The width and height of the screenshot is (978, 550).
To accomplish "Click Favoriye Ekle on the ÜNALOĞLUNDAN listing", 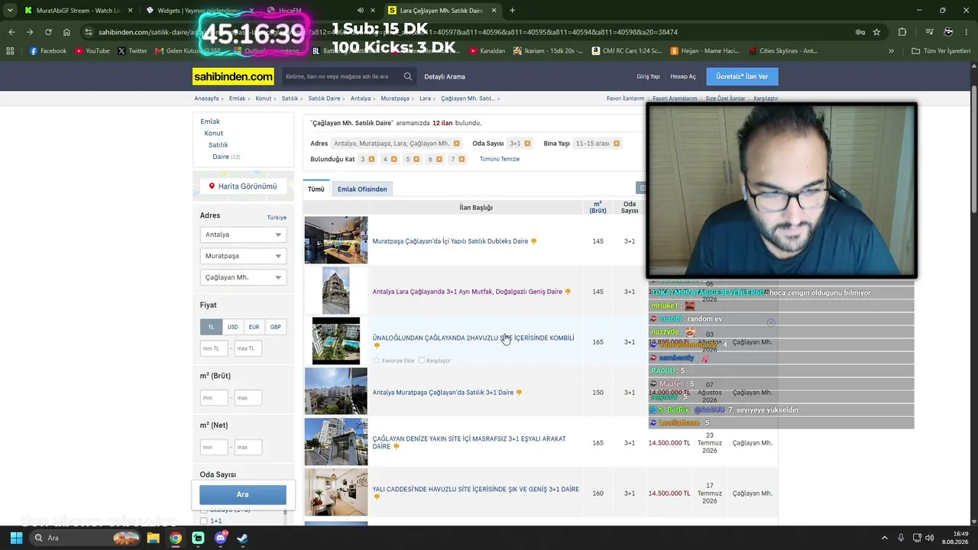I will pos(393,361).
